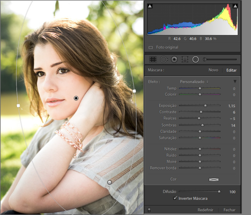Image resolution: width=251 pixels, height=215 pixels.
Task: Click the Difusão value 100
Action: click(x=232, y=192)
